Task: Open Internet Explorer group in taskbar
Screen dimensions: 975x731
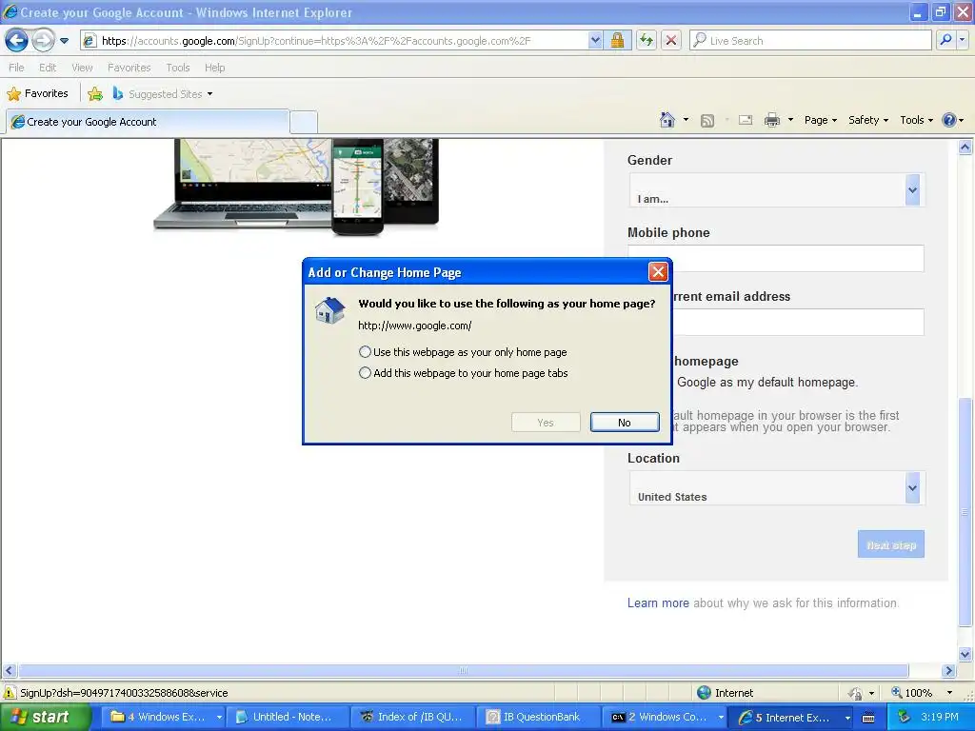Action: 792,717
